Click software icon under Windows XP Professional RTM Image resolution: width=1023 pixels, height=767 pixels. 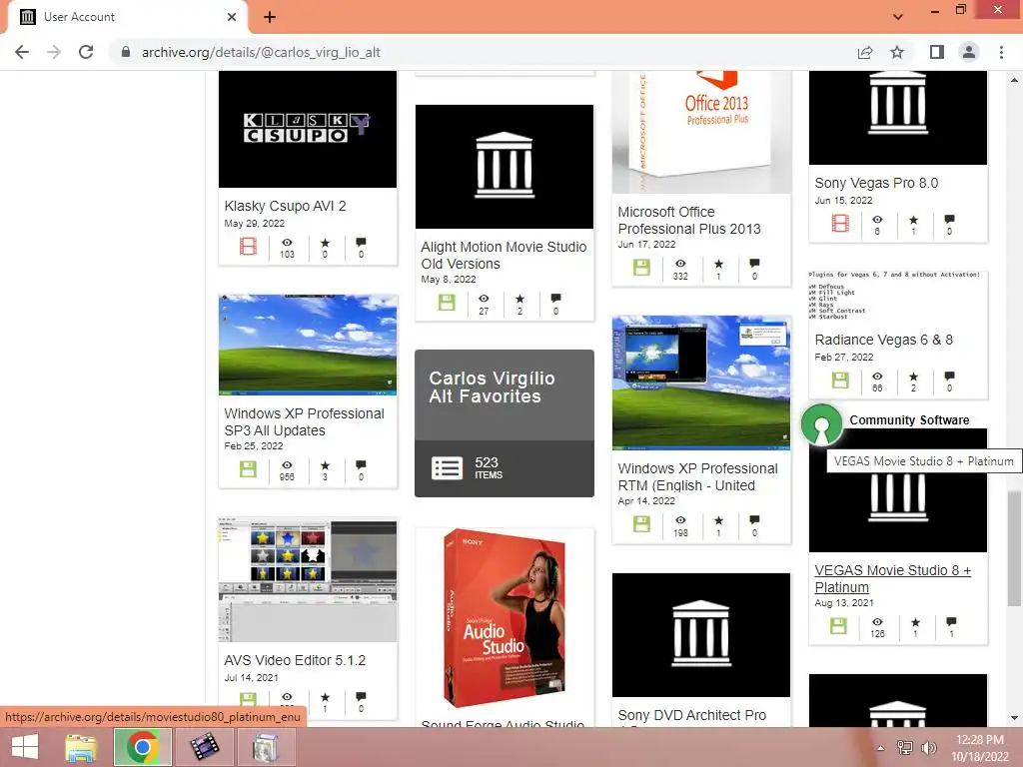coord(641,523)
